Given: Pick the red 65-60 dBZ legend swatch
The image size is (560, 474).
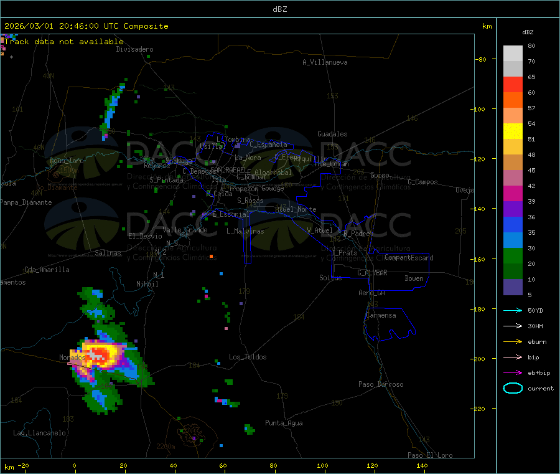Looking at the screenshot, I should [x=513, y=84].
